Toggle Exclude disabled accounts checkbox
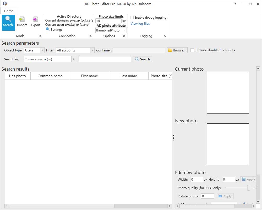262x210 pixels. click(192, 50)
